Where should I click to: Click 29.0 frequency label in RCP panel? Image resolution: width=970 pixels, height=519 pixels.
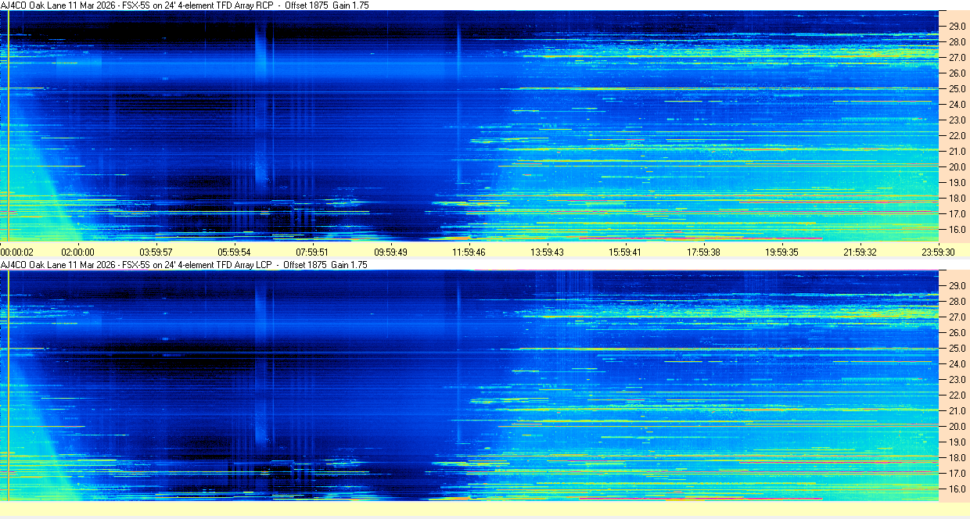coord(957,27)
